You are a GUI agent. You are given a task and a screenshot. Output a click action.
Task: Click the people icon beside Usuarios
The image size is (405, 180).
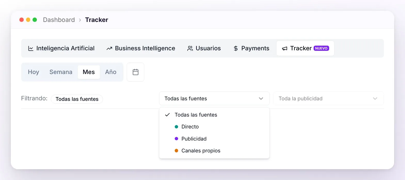pos(190,48)
